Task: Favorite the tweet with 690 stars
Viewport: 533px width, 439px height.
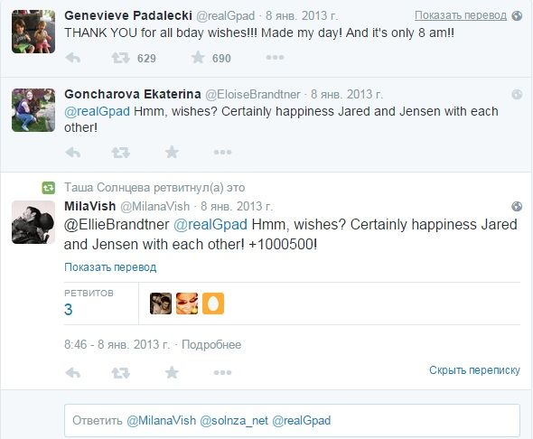Action: (198, 58)
